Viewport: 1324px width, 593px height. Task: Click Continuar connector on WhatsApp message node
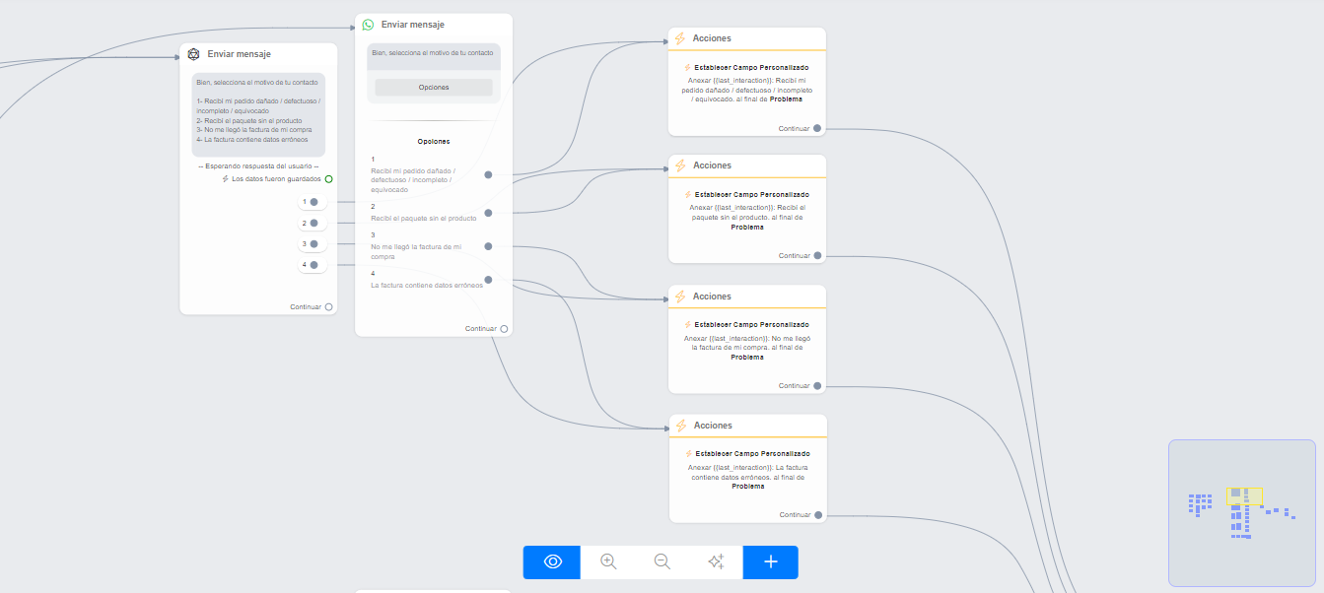tap(504, 329)
